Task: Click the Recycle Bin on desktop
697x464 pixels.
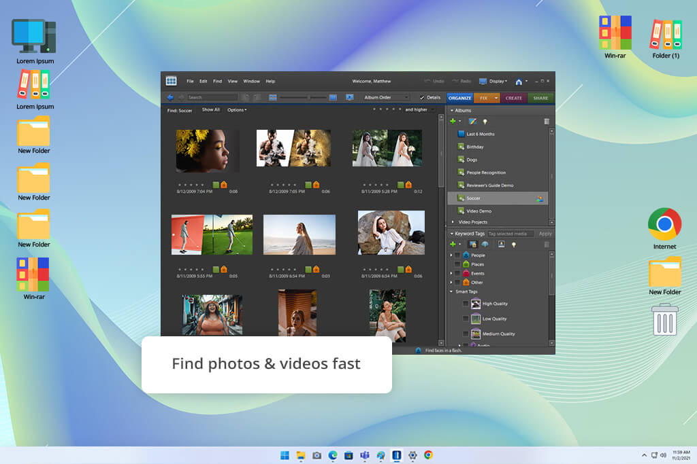Action: point(664,319)
